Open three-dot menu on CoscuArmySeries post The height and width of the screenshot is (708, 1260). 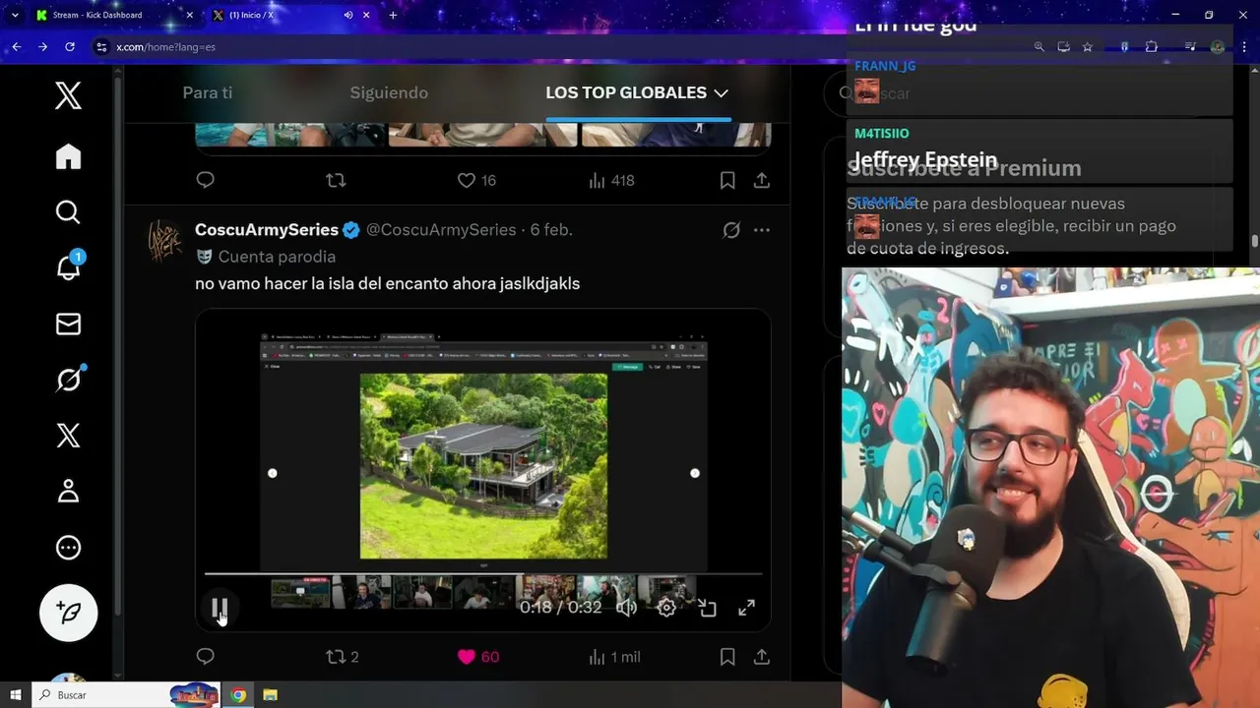click(x=761, y=230)
